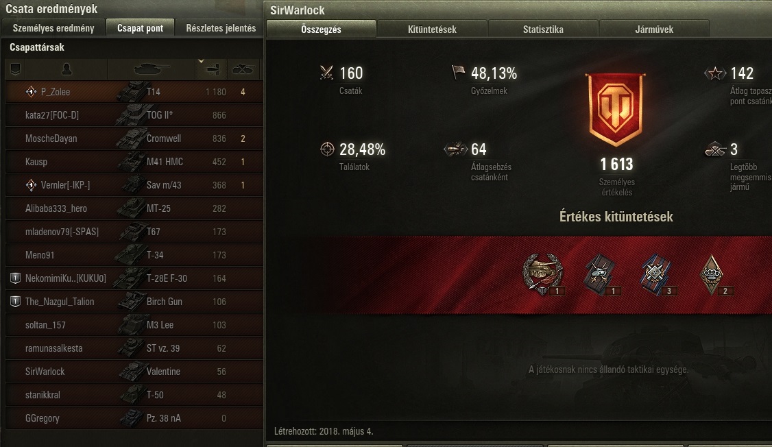Image resolution: width=772 pixels, height=447 pixels.
Task: Open the Járművek tab
Action: click(654, 29)
